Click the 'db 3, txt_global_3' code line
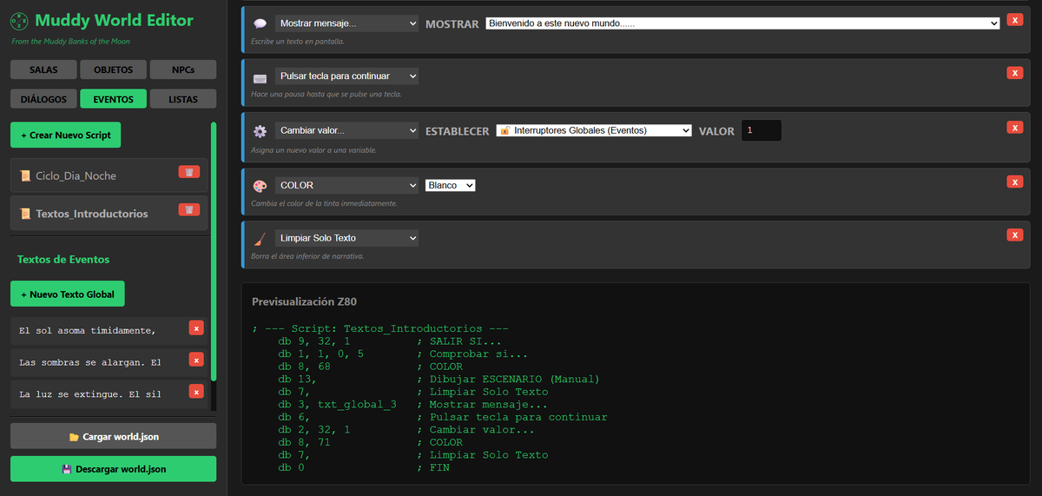 click(x=413, y=405)
